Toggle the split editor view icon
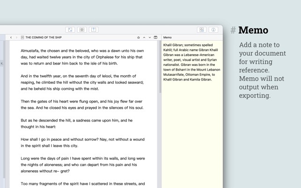301x188 pixels. [155, 37]
